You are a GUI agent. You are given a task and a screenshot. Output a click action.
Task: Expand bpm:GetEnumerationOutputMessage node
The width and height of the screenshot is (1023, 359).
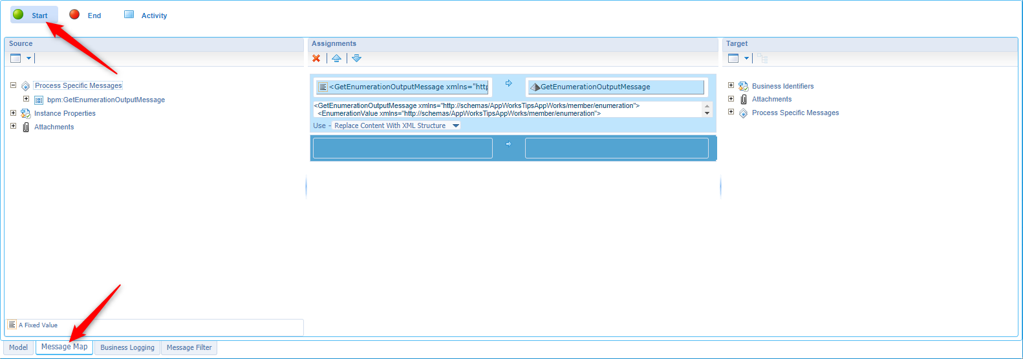pos(26,99)
